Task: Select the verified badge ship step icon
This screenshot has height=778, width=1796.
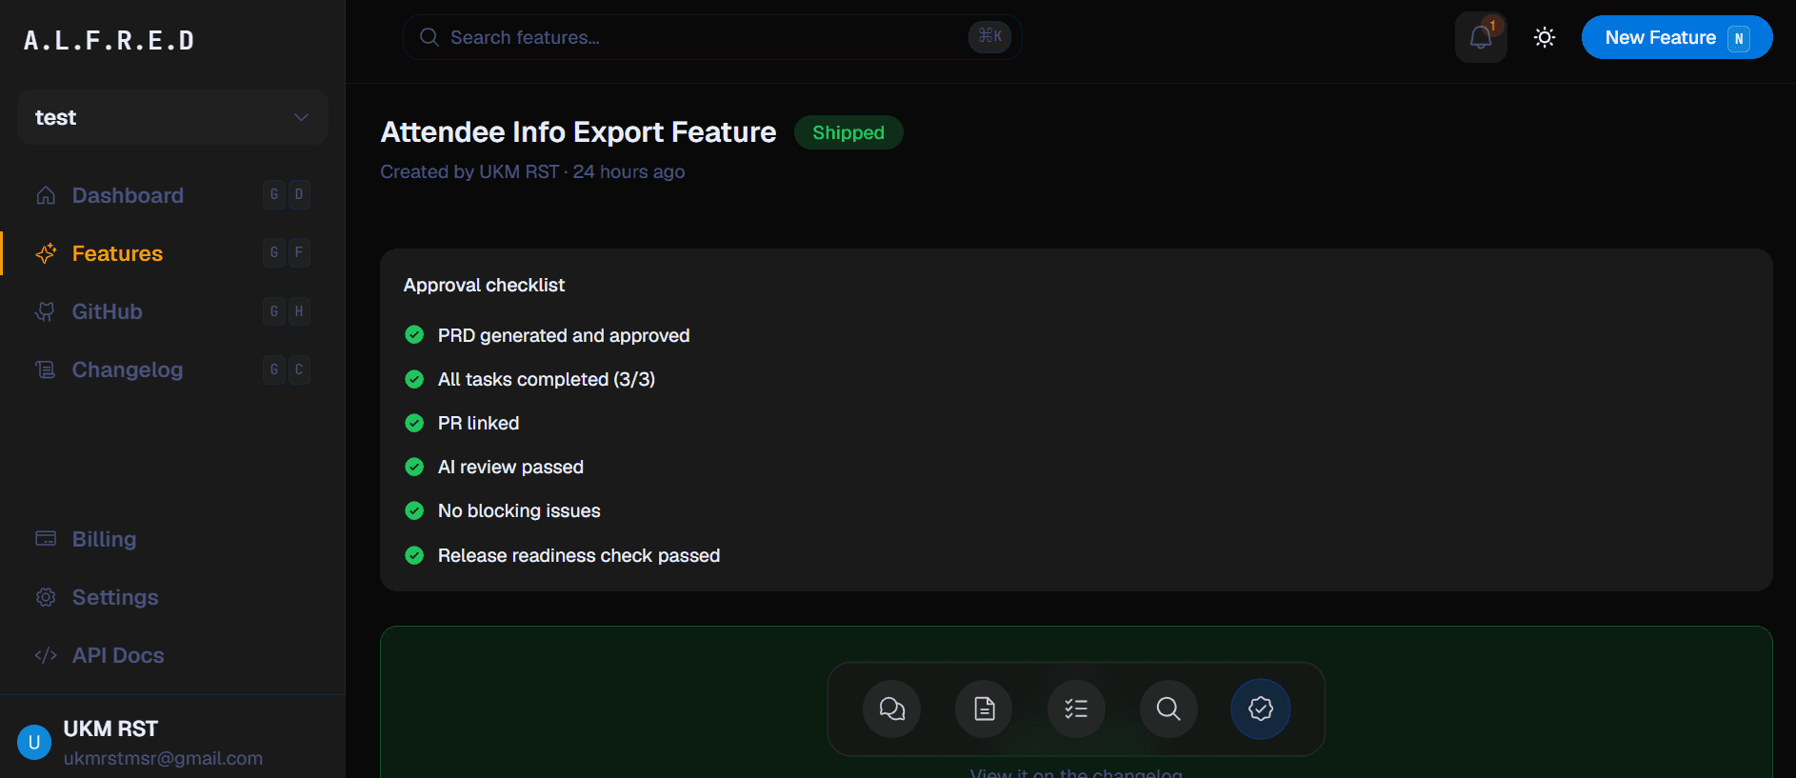Action: (1261, 708)
